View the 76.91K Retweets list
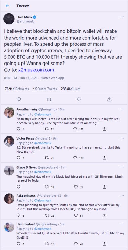The height and width of the screenshot is (250, 128). (17, 89)
